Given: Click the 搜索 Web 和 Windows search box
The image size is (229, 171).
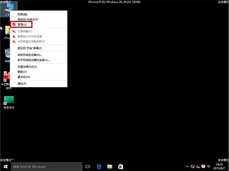Looking at the screenshot, I should (46, 166).
